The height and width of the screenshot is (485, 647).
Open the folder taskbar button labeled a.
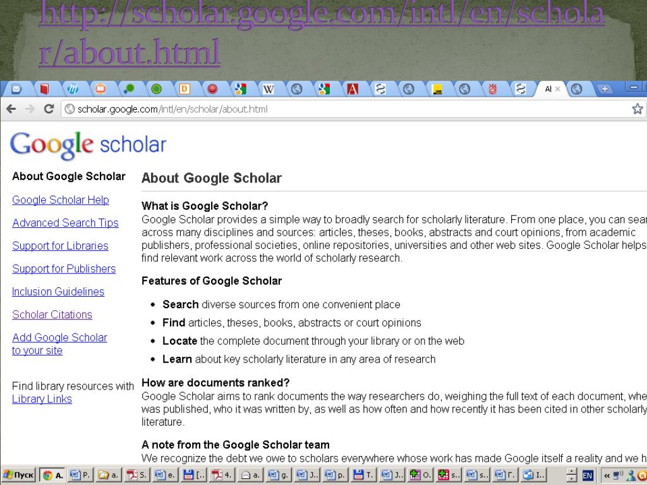coord(108,476)
